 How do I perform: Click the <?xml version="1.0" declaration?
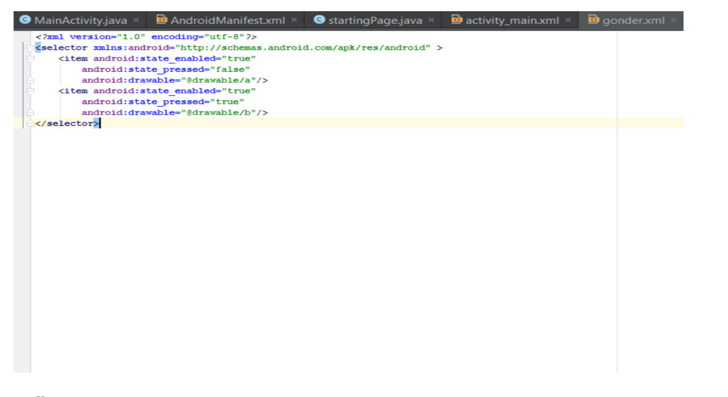click(91, 37)
